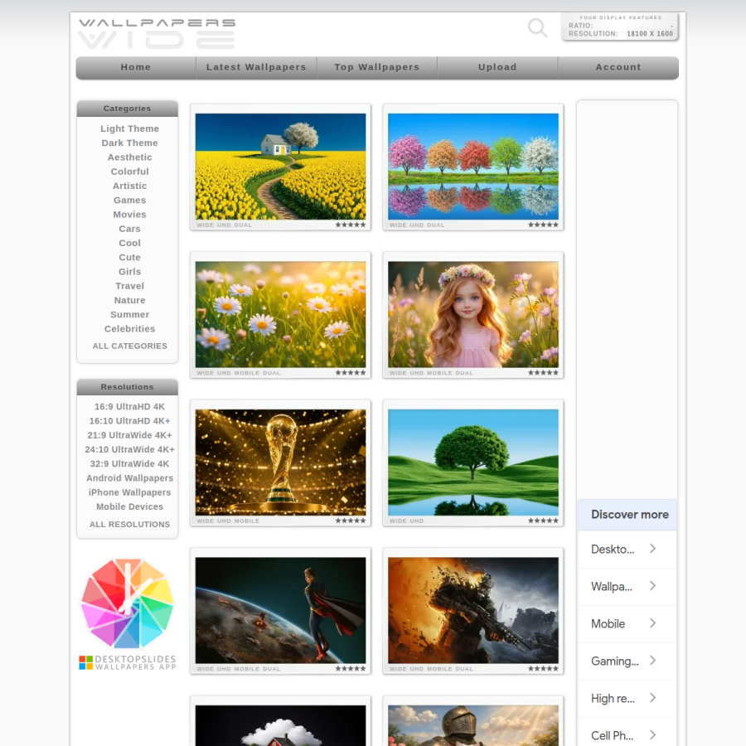Image resolution: width=746 pixels, height=746 pixels.
Task: Open the Upload menu tab
Action: pos(497,68)
